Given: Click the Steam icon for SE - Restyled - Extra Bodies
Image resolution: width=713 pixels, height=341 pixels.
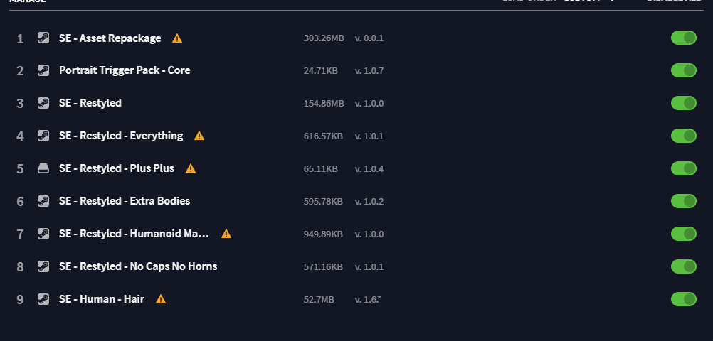Looking at the screenshot, I should click(x=43, y=201).
